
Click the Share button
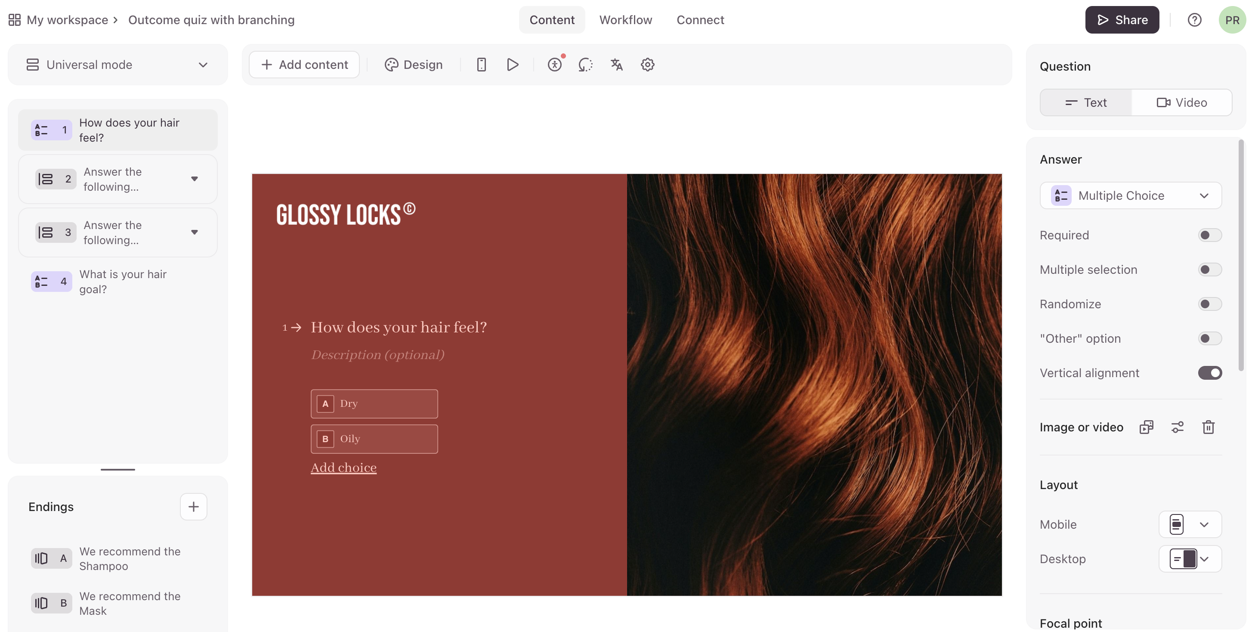click(1122, 20)
